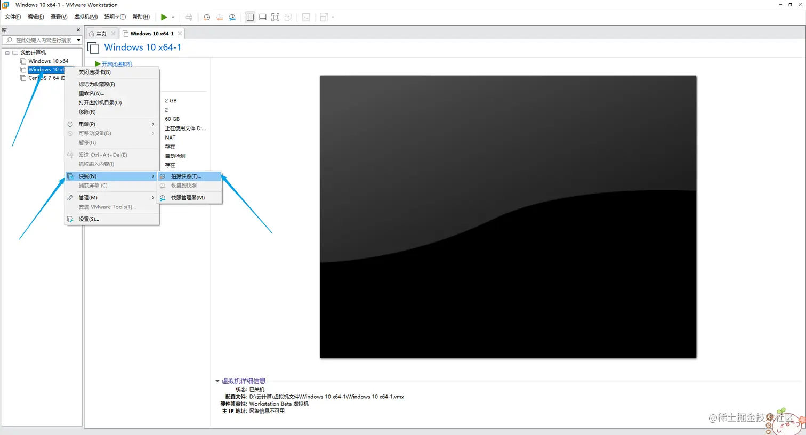Toggle the library sidebar view icon
Viewport: 806px width, 435px height.
coord(250,17)
